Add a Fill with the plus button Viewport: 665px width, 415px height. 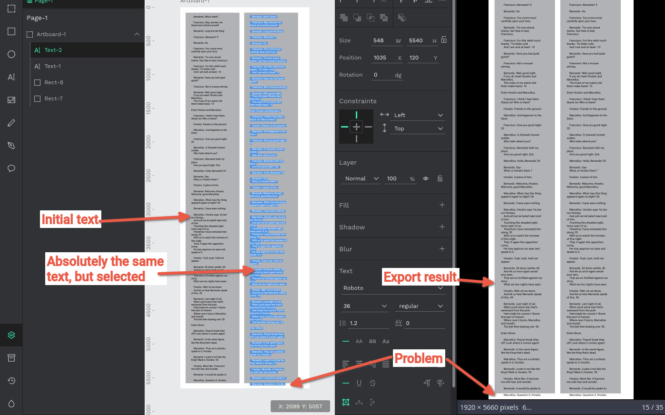pyautogui.click(x=441, y=205)
